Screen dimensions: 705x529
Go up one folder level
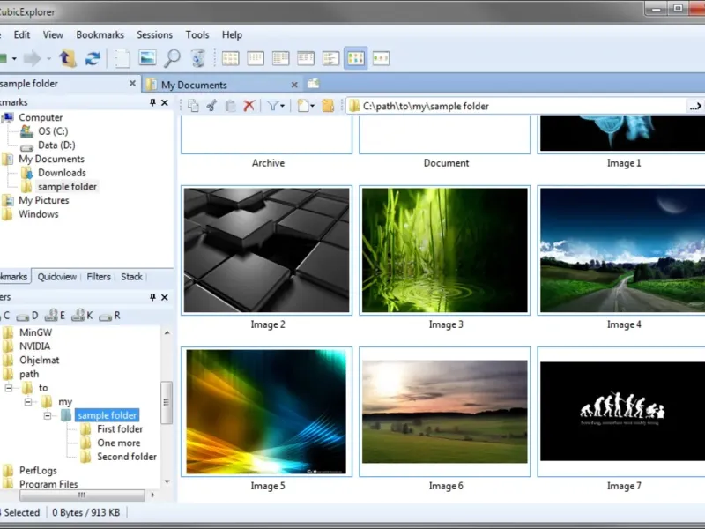tap(68, 59)
